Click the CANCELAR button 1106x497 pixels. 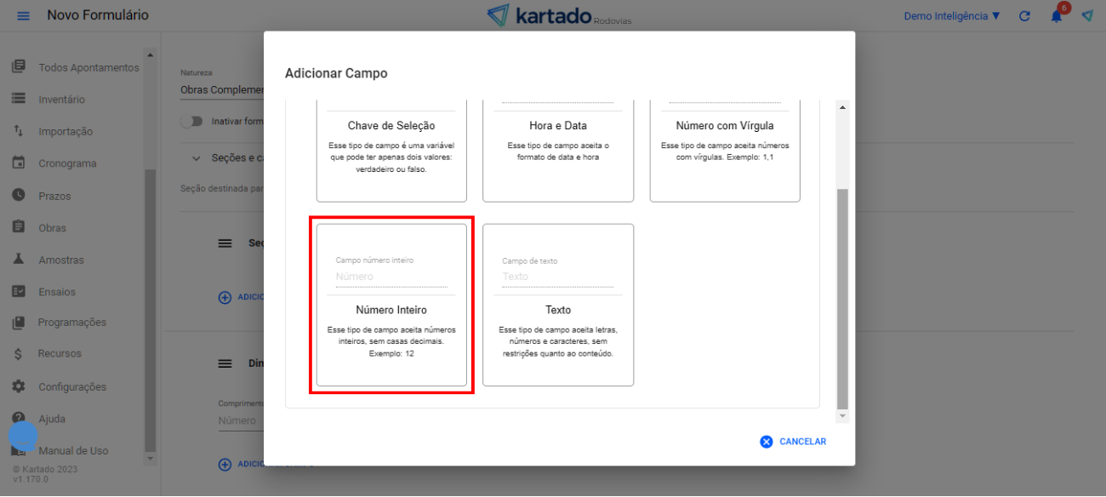point(793,442)
